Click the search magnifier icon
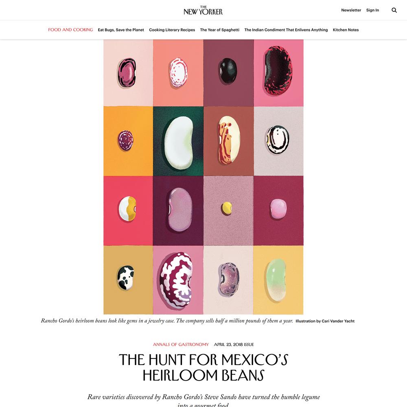 point(394,10)
